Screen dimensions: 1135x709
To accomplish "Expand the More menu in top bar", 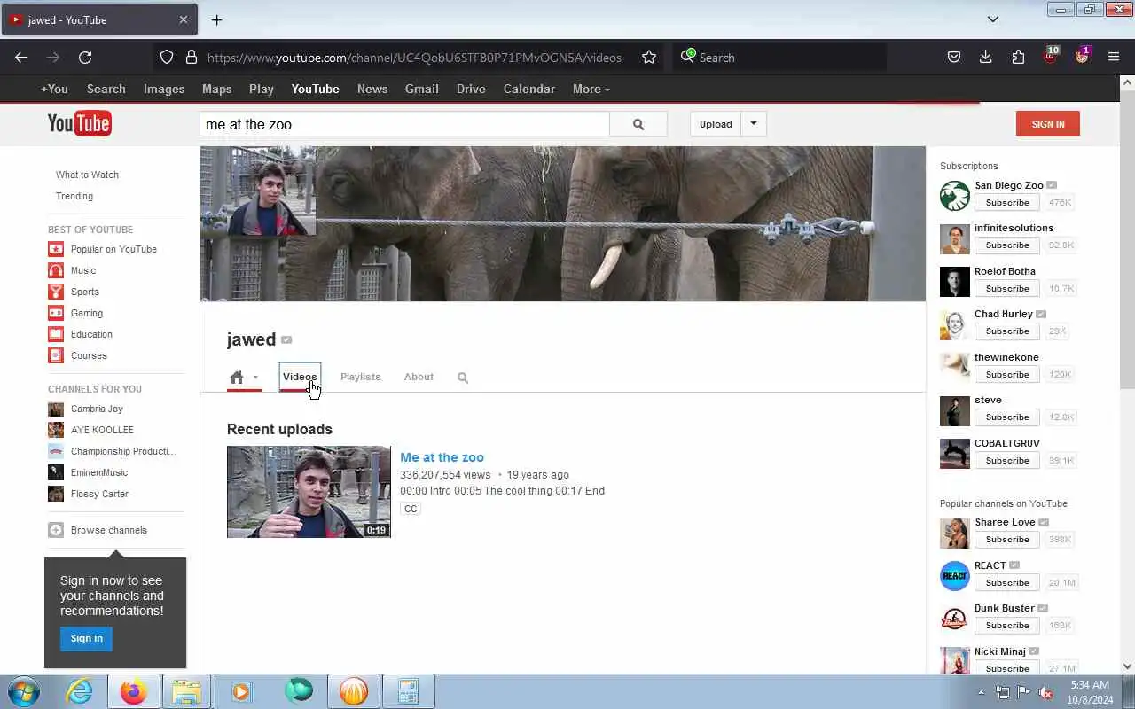I will click(x=591, y=89).
